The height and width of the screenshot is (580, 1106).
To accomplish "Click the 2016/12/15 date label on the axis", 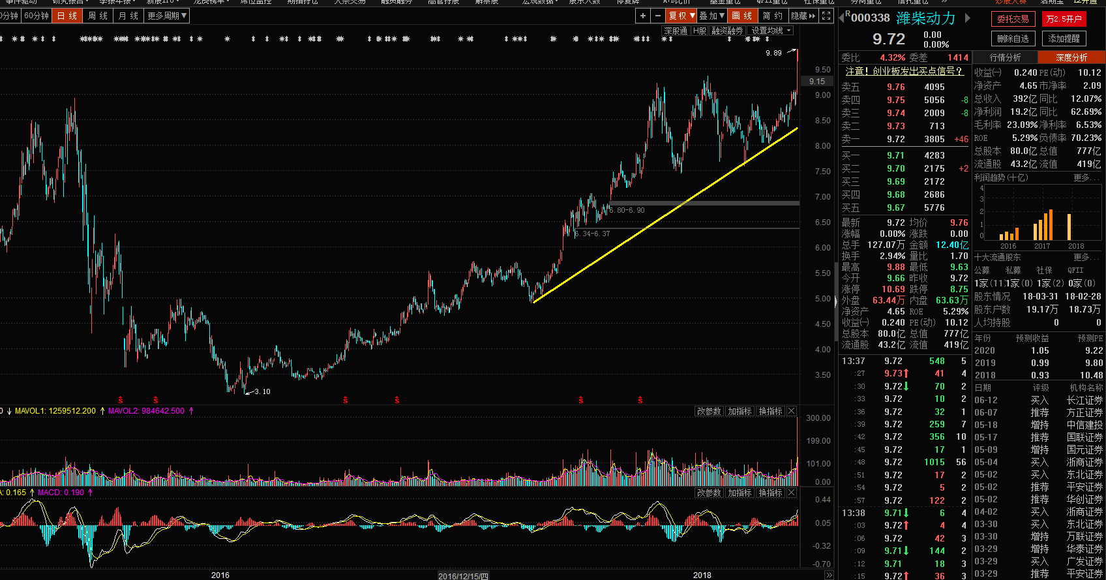I will pyautogui.click(x=463, y=576).
